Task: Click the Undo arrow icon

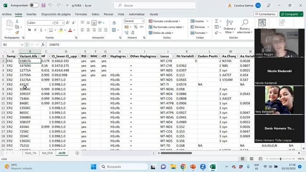Action: (x=50, y=5)
